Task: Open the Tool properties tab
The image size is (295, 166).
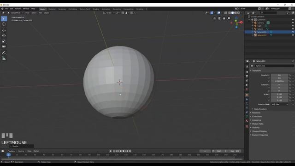Action: pos(247,66)
